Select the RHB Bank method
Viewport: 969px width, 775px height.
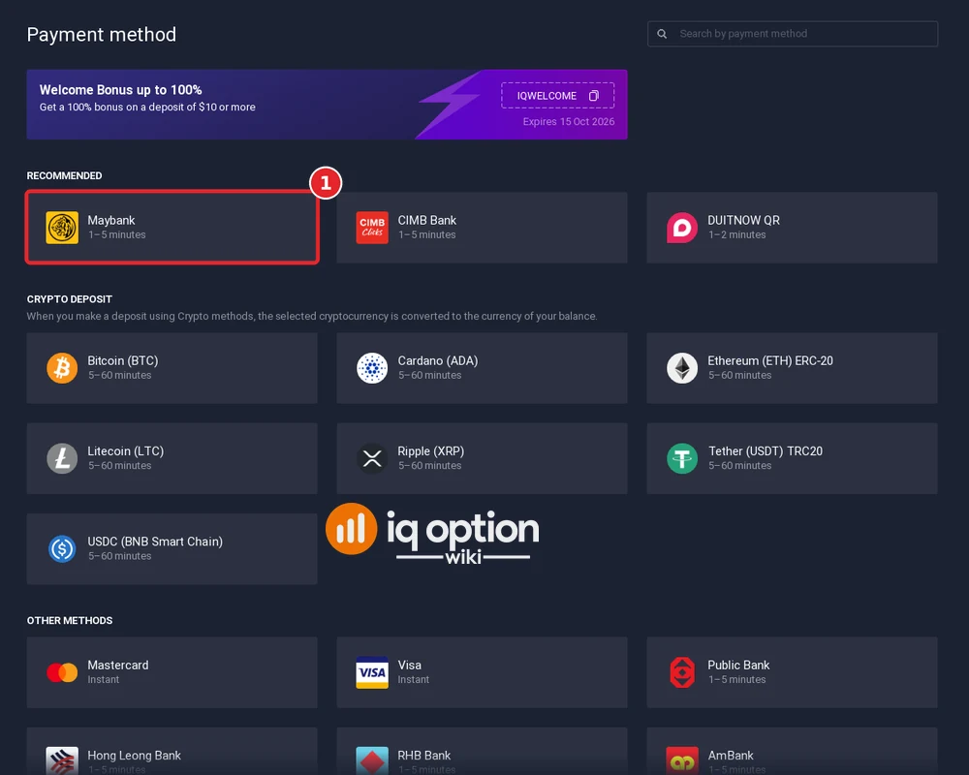click(482, 751)
